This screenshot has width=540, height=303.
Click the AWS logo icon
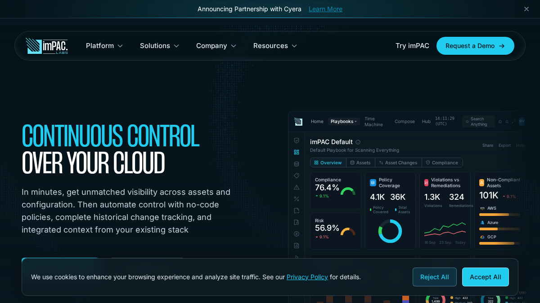pyautogui.click(x=482, y=208)
